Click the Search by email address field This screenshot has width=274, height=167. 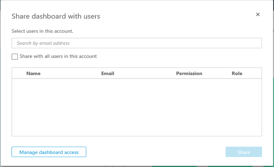tap(137, 43)
